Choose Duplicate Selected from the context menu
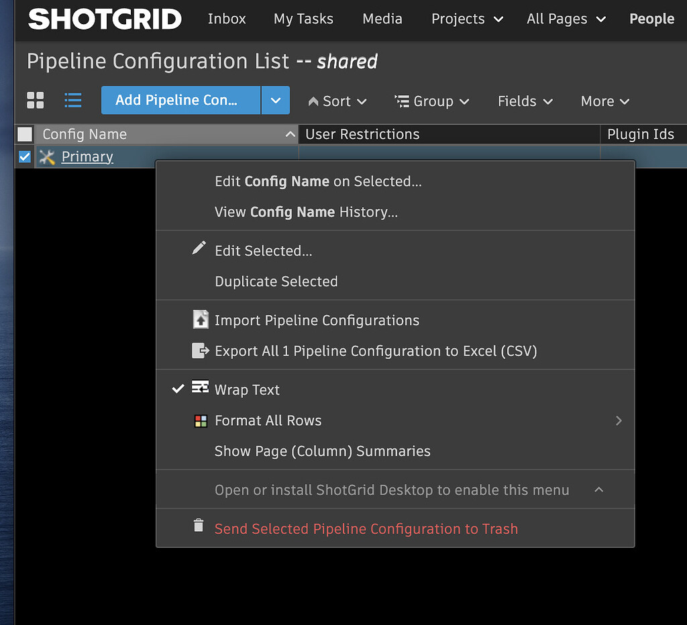The image size is (687, 625). coord(276,281)
